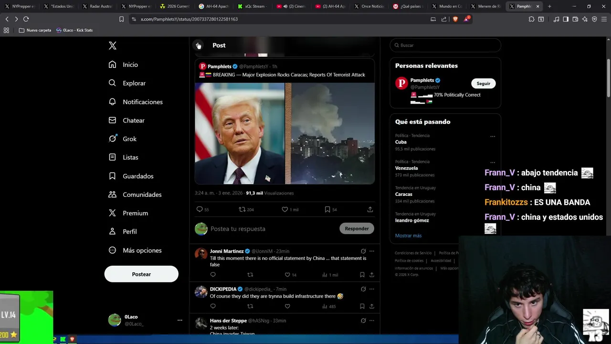Open more options for Cuba trend
This screenshot has width=611, height=344.
pos(493,136)
